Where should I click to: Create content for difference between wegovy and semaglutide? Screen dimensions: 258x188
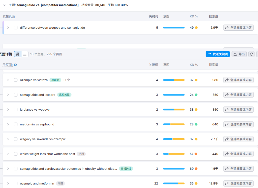pos(238,28)
